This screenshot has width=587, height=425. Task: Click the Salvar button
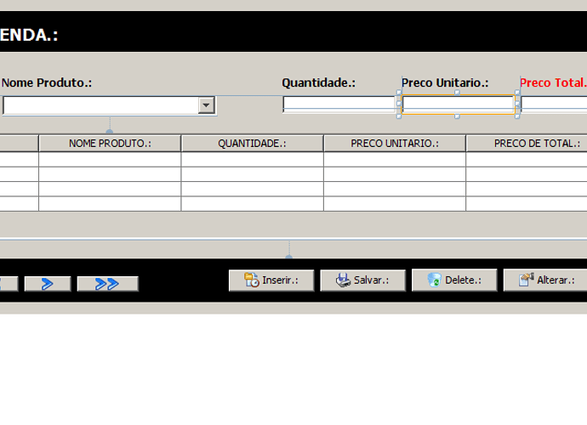point(362,280)
